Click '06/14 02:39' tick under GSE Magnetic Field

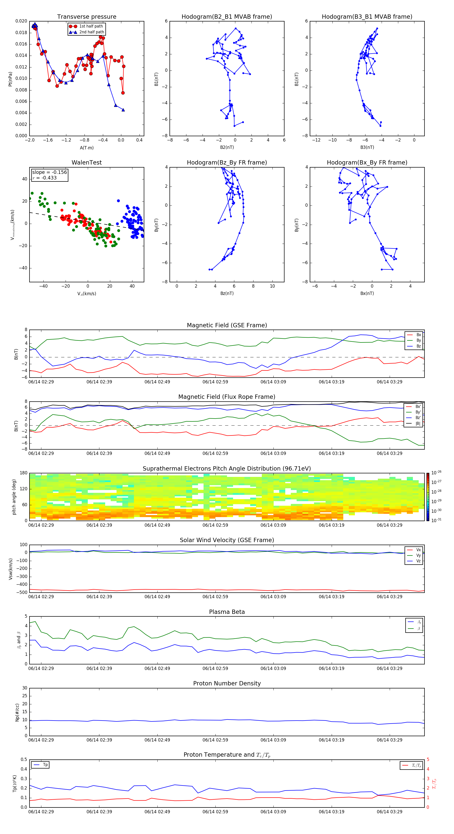(99, 382)
